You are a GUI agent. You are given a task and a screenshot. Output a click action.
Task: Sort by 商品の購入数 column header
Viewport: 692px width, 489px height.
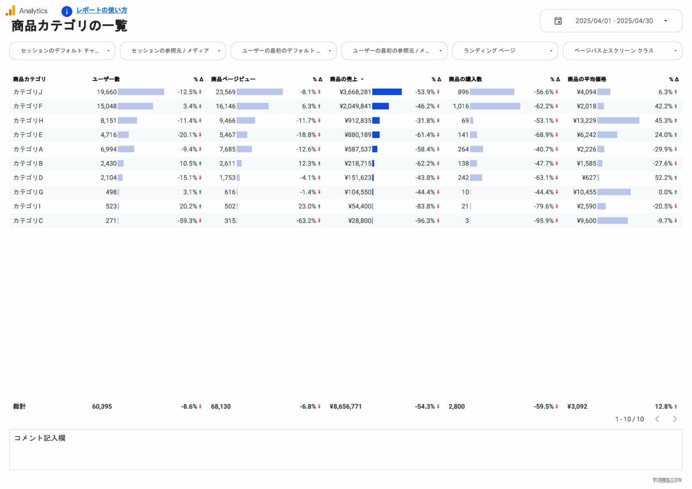coord(465,79)
